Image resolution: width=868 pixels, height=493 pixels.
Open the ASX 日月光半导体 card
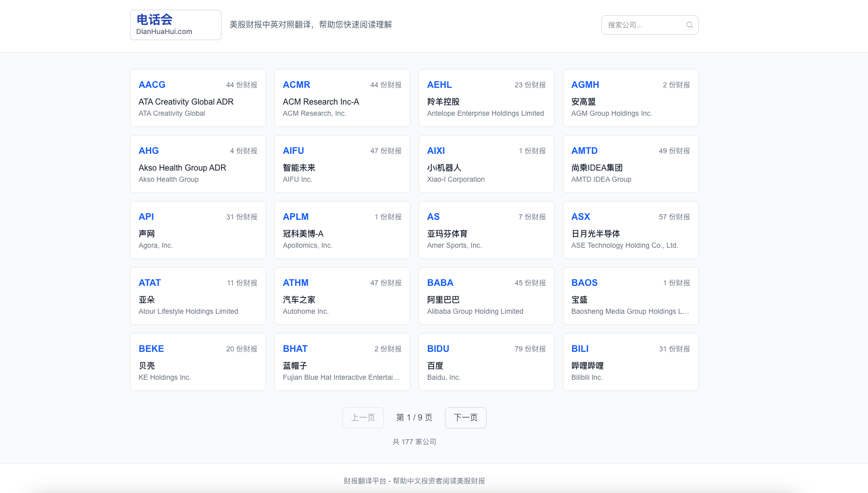click(630, 230)
